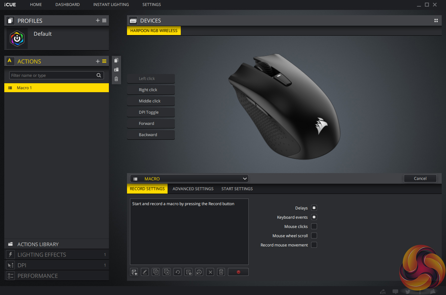446x295 pixels.
Task: Switch to the Advanced Settings tab
Action: pyautogui.click(x=193, y=189)
